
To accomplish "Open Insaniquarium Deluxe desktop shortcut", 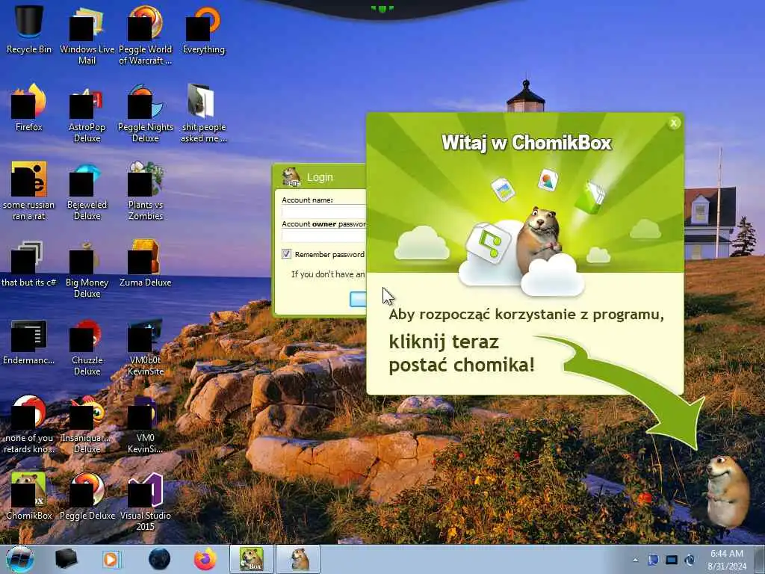I will coord(87,424).
